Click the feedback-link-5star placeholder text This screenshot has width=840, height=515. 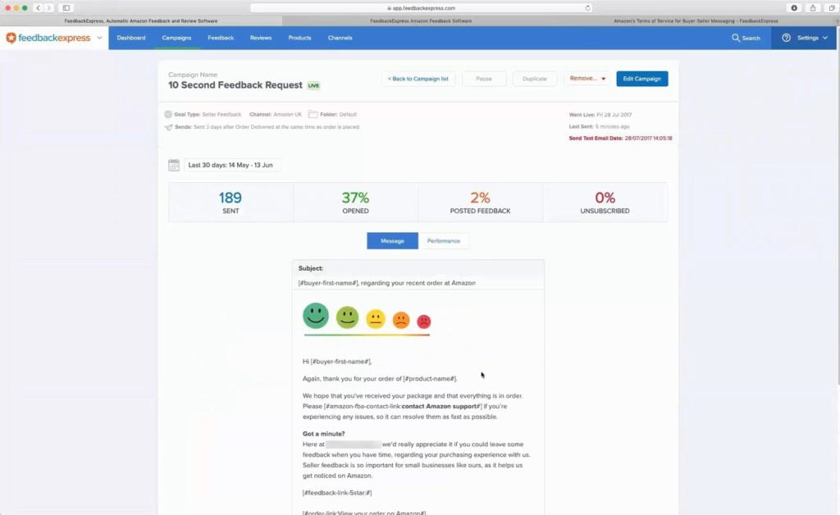point(337,493)
